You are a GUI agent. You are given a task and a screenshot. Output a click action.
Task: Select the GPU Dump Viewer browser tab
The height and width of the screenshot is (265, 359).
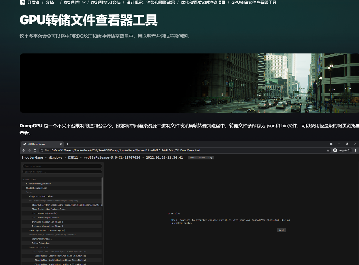(x=42, y=144)
